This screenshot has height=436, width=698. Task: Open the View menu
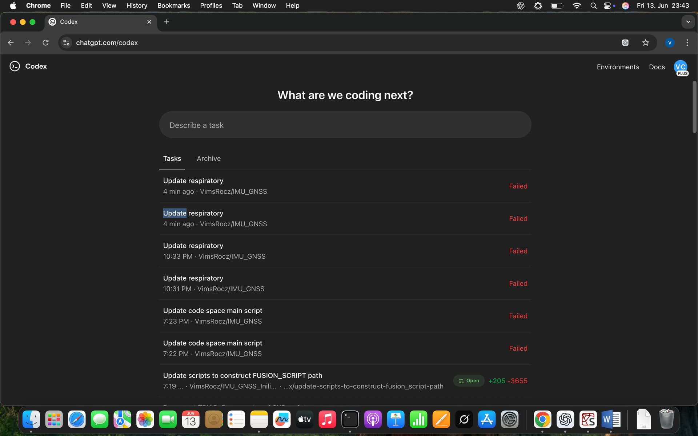click(x=109, y=5)
